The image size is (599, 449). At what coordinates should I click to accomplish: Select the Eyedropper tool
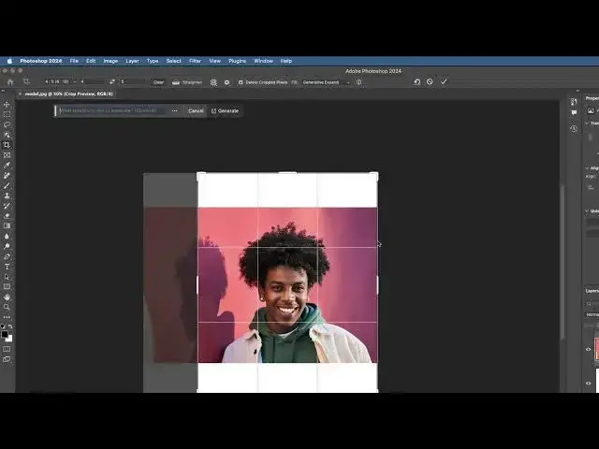point(7,166)
